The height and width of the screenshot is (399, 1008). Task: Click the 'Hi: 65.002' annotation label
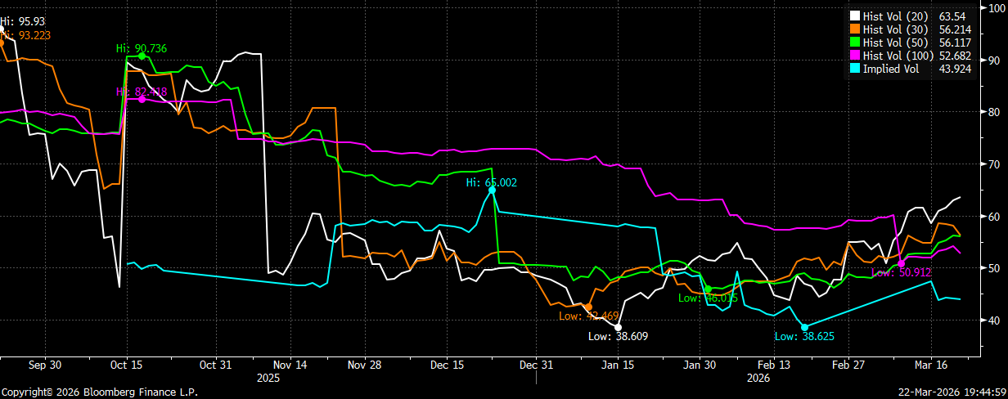[x=491, y=182]
